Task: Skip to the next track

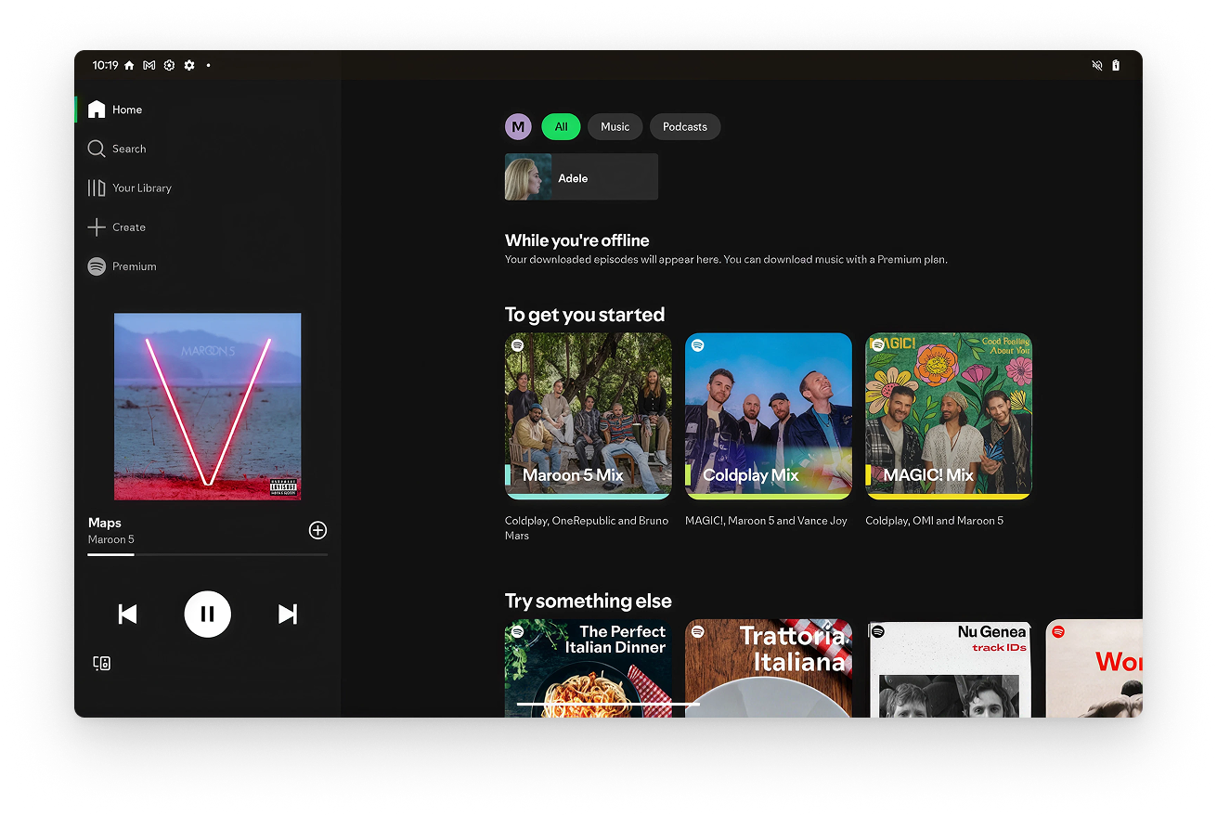Action: [288, 614]
